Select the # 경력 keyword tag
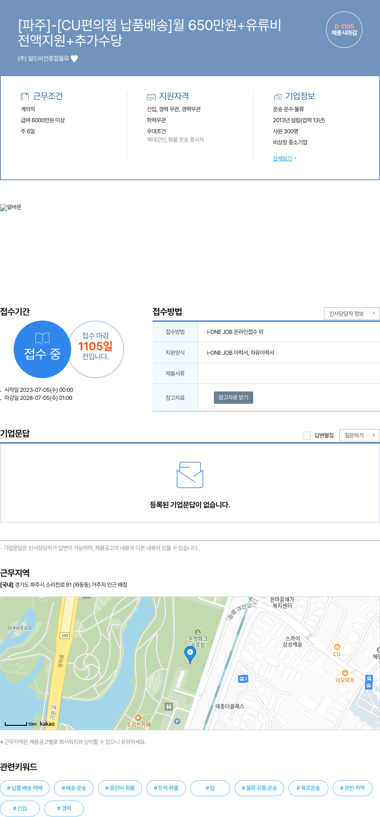Viewport: 380px width, 817px height. [x=64, y=809]
